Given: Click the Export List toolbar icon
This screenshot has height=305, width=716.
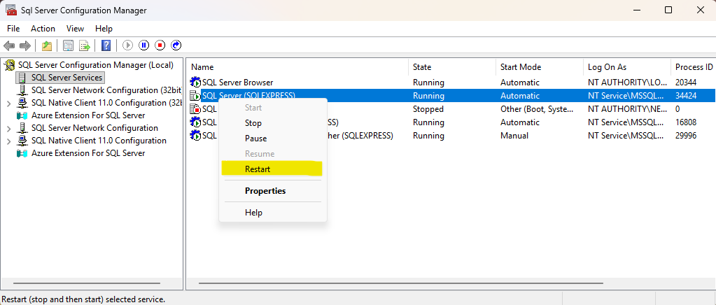Looking at the screenshot, I should (x=85, y=45).
